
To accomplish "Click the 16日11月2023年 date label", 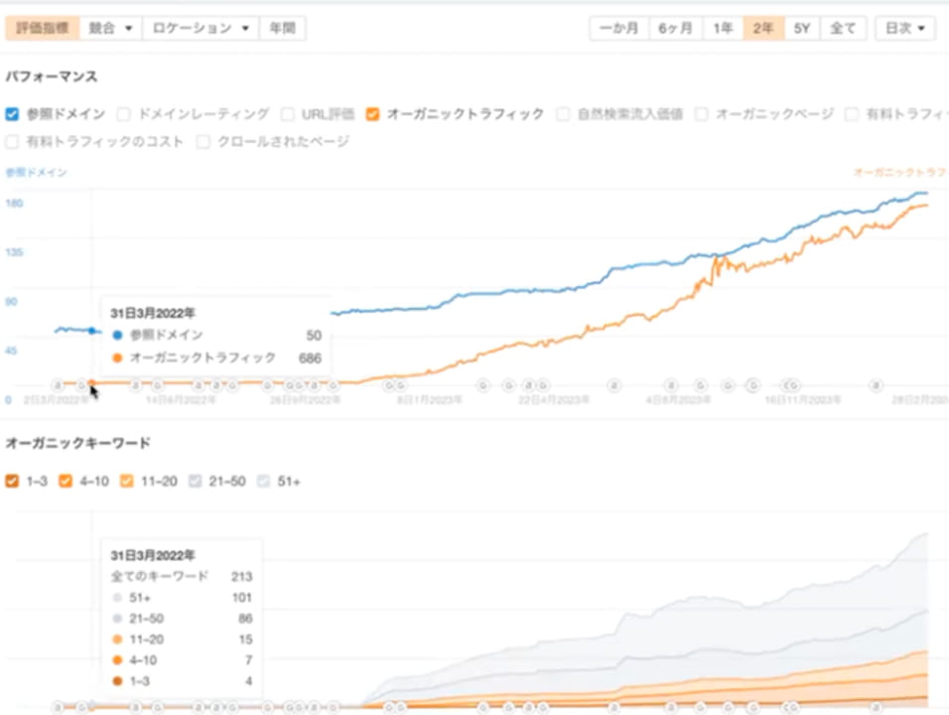I will (803, 400).
